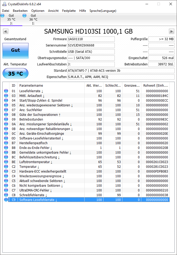Click raw value 0000261C0023
The width and height of the screenshot is (177, 255).
[x=157, y=162]
